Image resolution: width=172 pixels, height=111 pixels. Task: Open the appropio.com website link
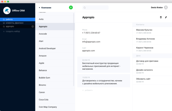(89, 51)
